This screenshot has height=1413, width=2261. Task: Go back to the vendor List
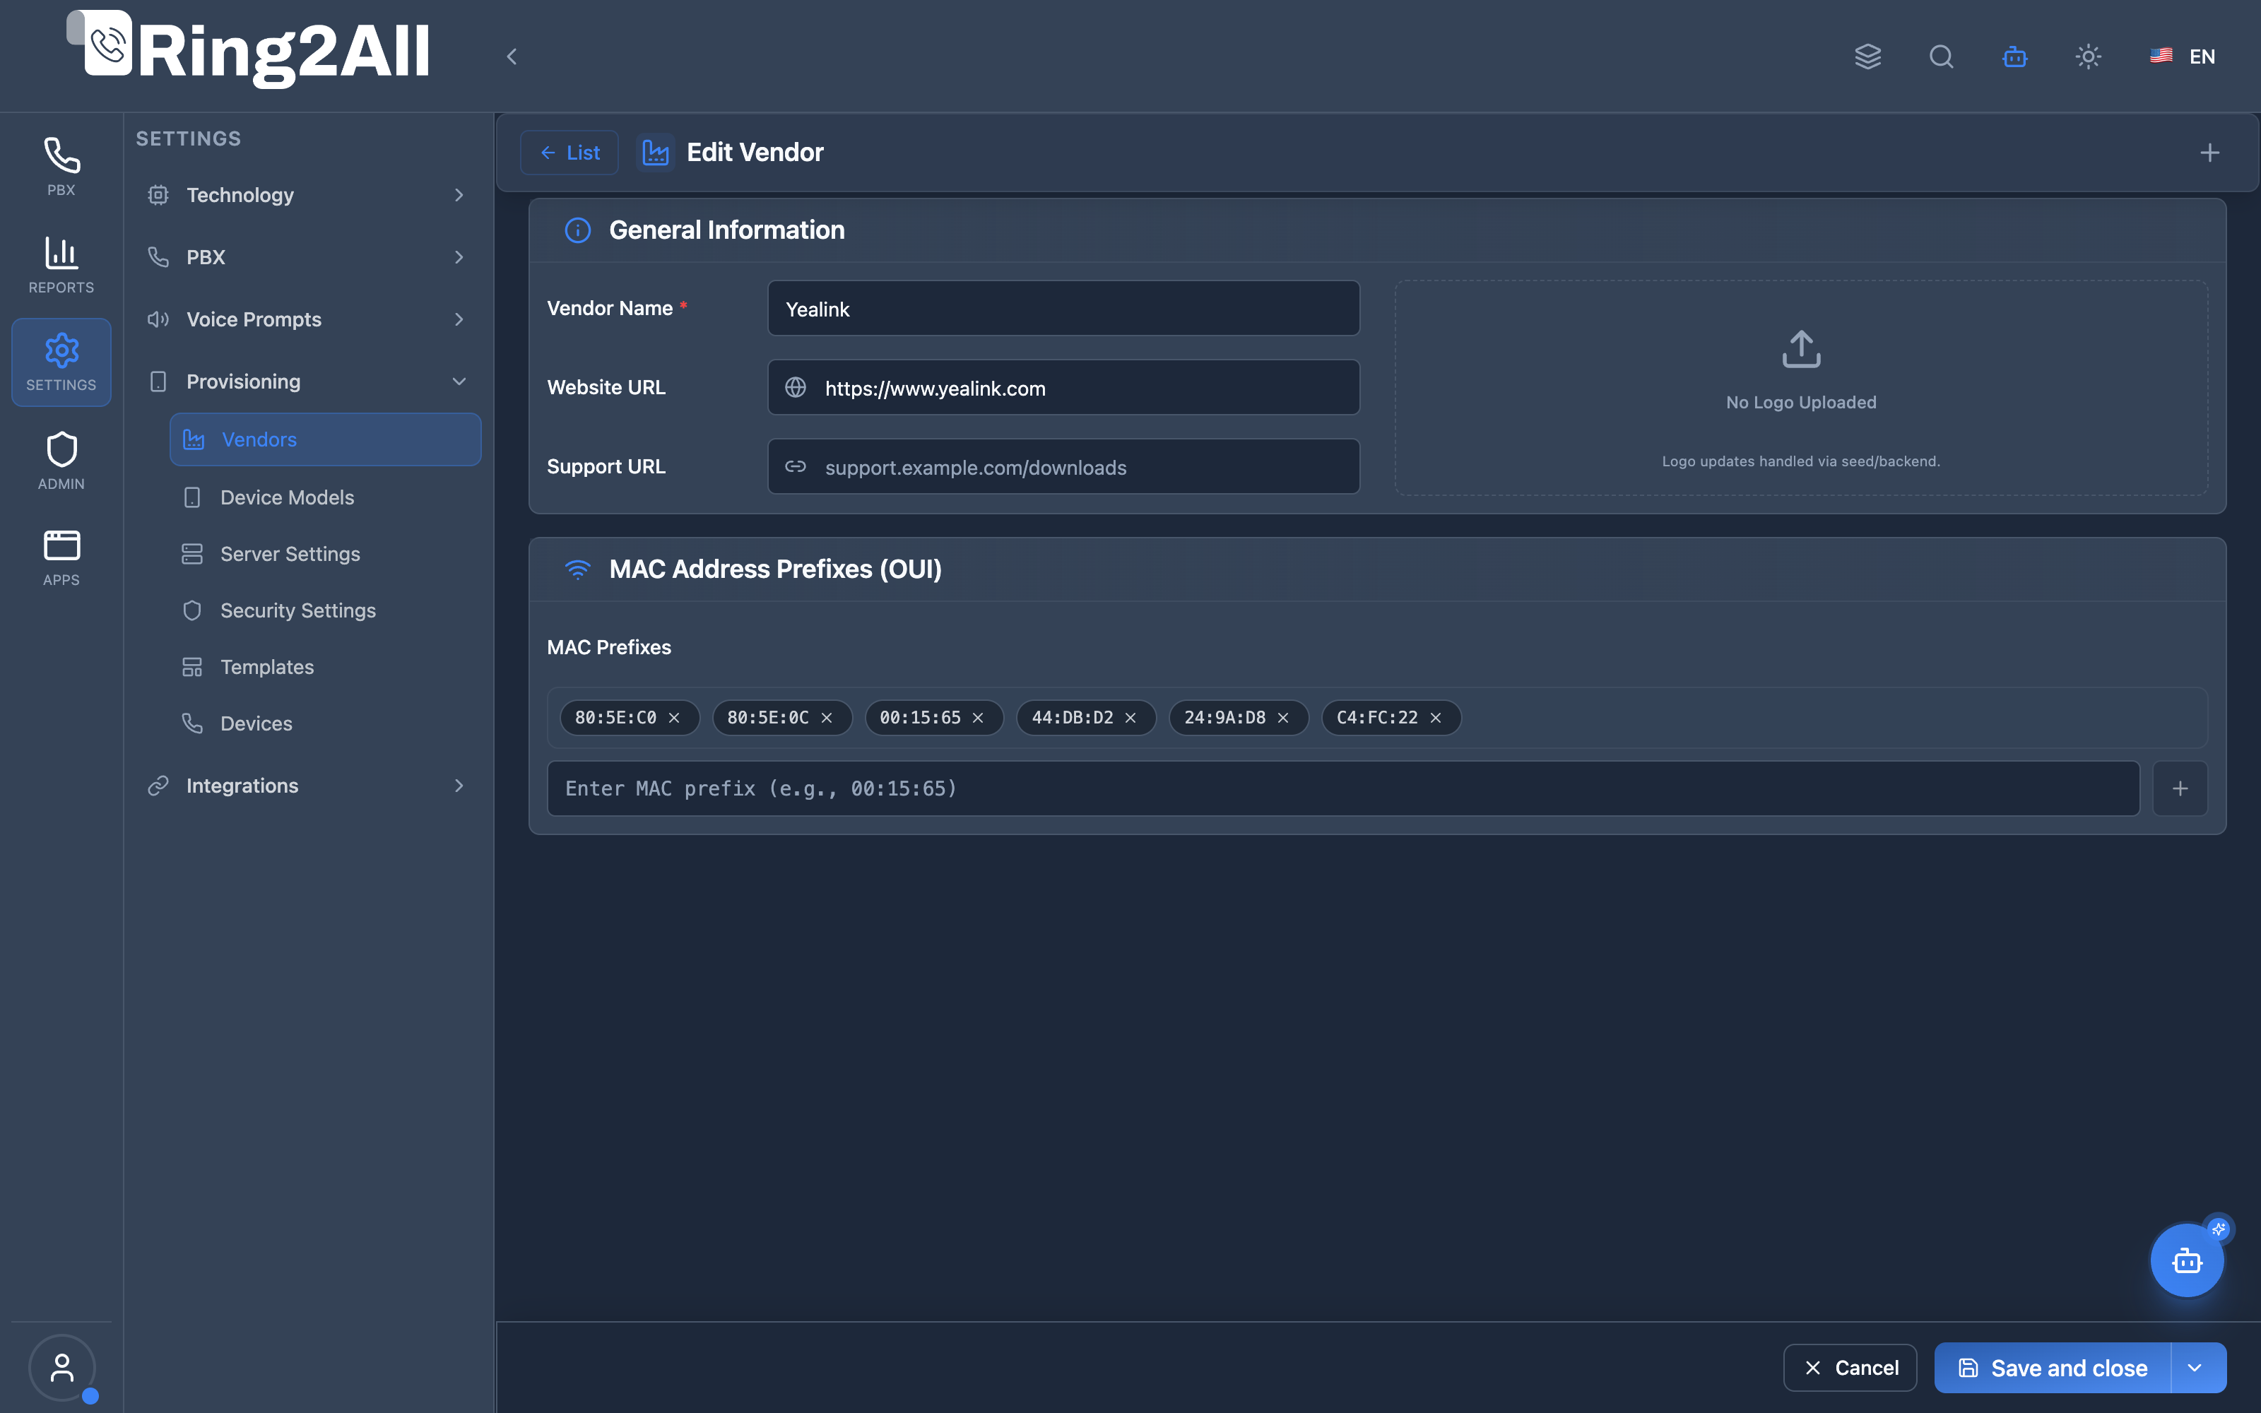click(569, 153)
